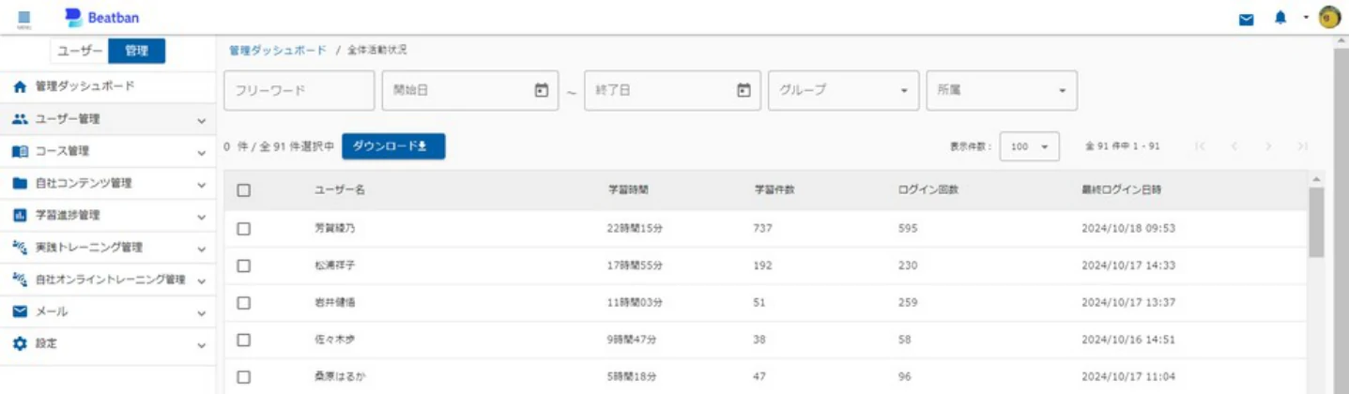Open 自社コンテンツ管理 sidebar menu
1349x394 pixels.
pyautogui.click(x=108, y=183)
